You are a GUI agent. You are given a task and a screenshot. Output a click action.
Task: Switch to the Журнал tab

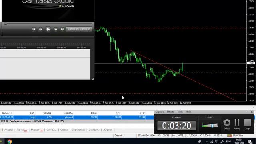pyautogui.click(x=108, y=130)
